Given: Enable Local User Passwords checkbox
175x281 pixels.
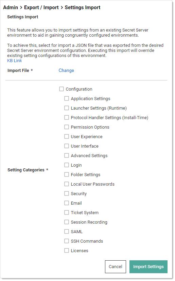Looking at the screenshot, I should pos(67,184).
